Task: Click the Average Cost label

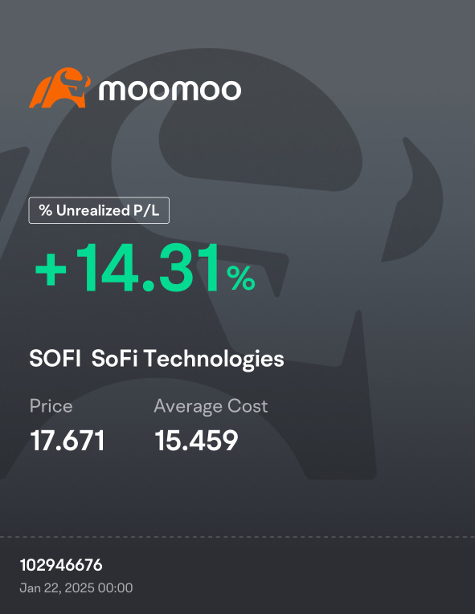Action: click(211, 406)
